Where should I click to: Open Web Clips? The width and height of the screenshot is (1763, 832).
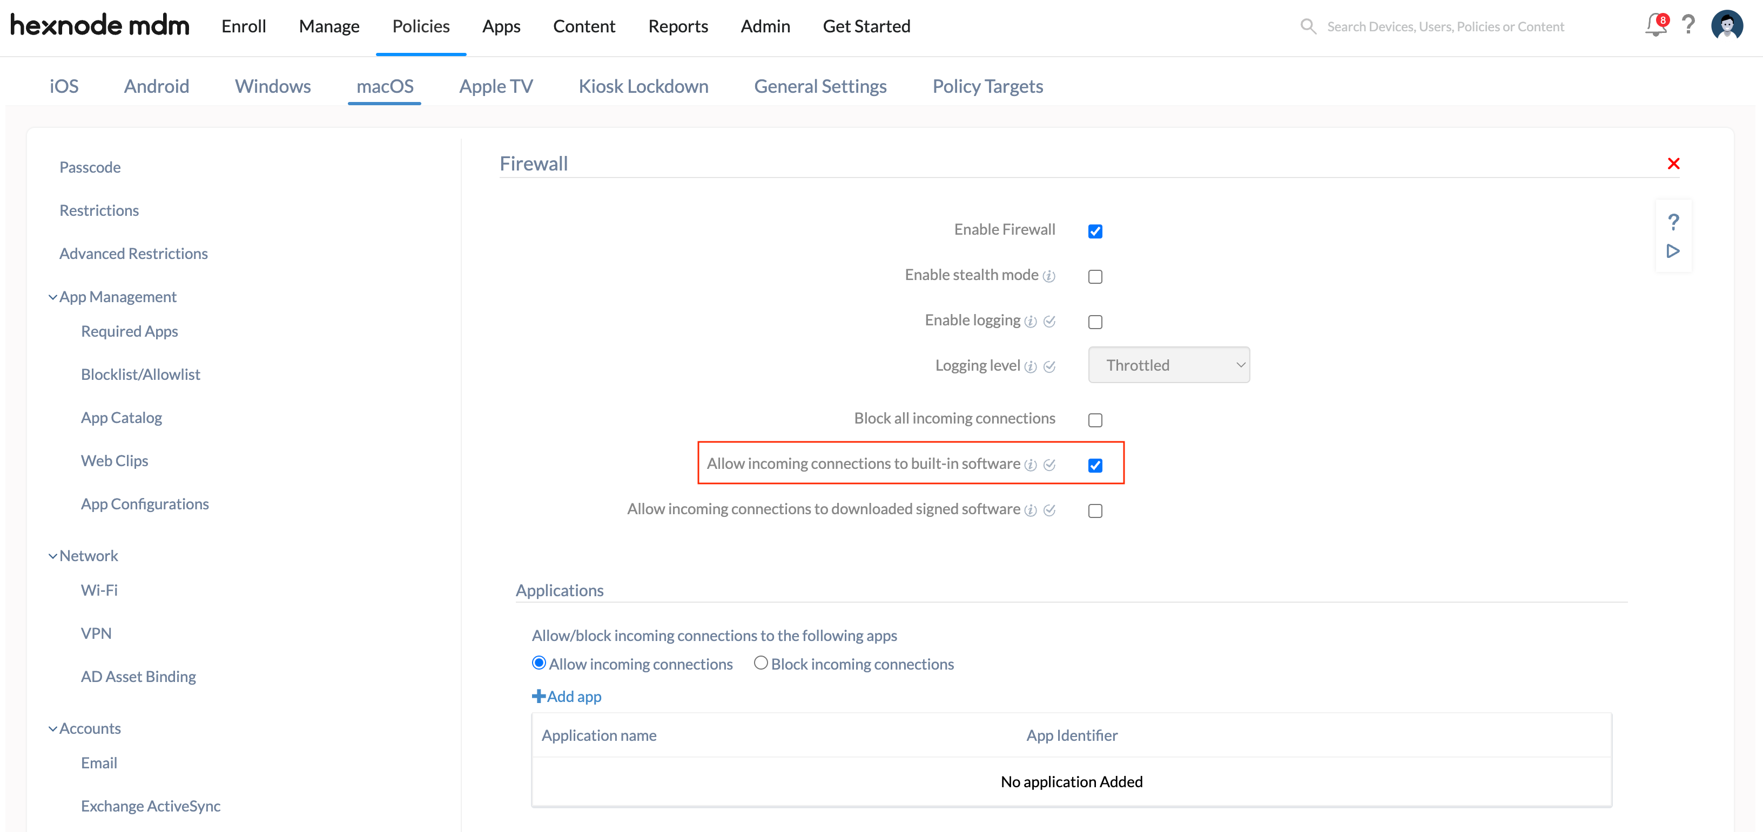pyautogui.click(x=115, y=461)
